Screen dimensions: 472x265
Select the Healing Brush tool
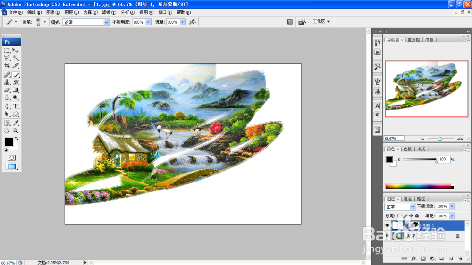pyautogui.click(x=7, y=75)
